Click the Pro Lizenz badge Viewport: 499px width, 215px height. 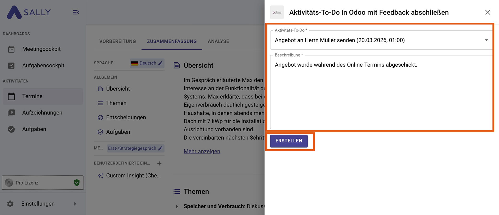(x=43, y=183)
